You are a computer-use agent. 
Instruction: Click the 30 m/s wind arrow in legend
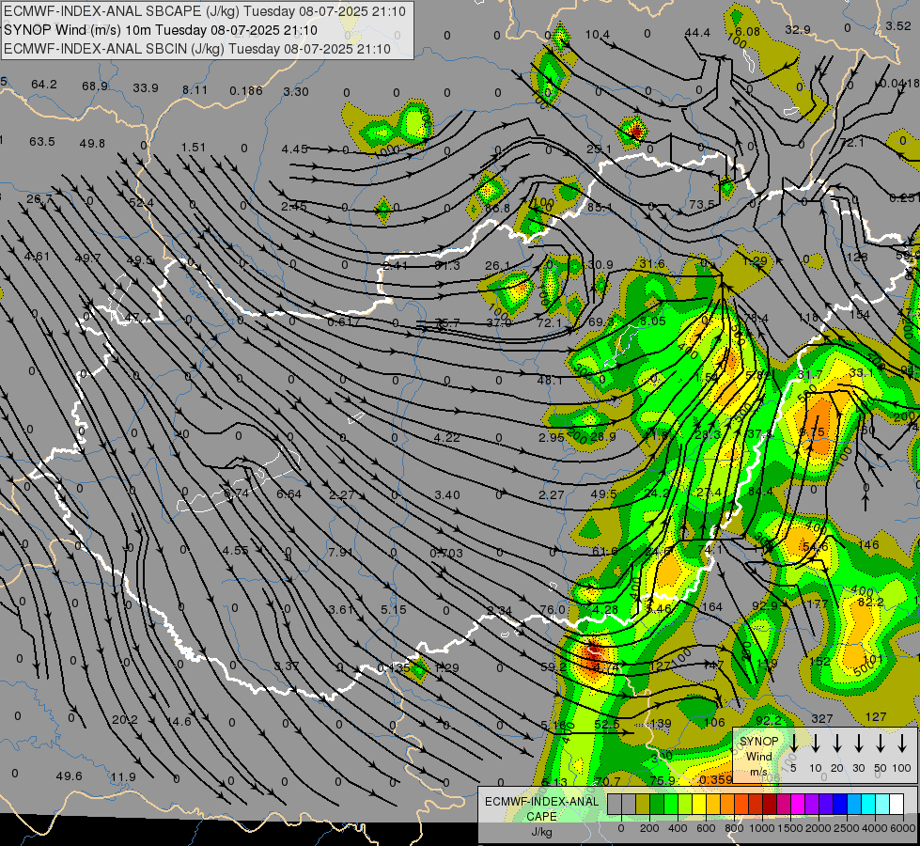click(859, 743)
